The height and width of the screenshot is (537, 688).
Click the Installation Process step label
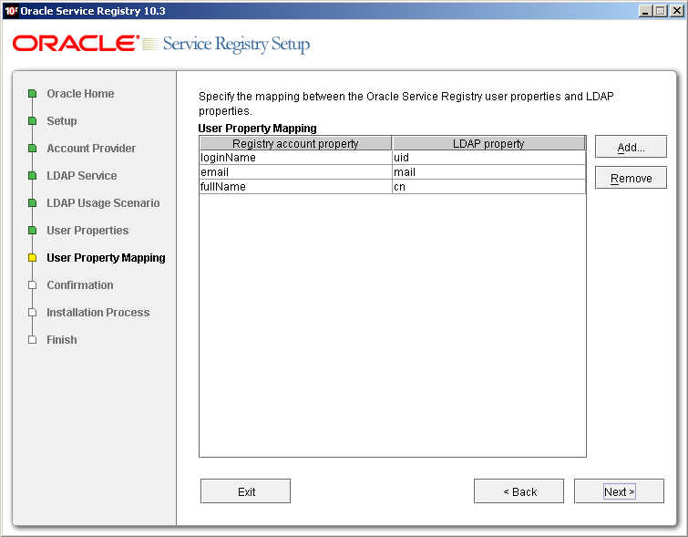pos(98,312)
